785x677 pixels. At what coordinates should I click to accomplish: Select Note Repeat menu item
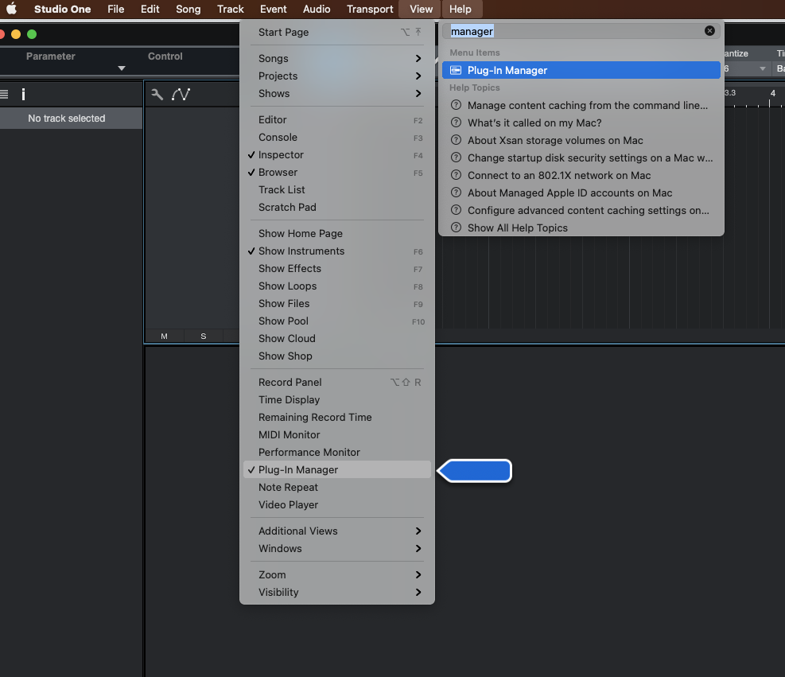(x=337, y=487)
